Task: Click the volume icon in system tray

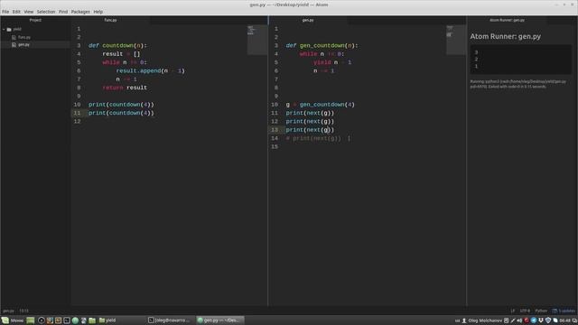Action: click(519, 320)
